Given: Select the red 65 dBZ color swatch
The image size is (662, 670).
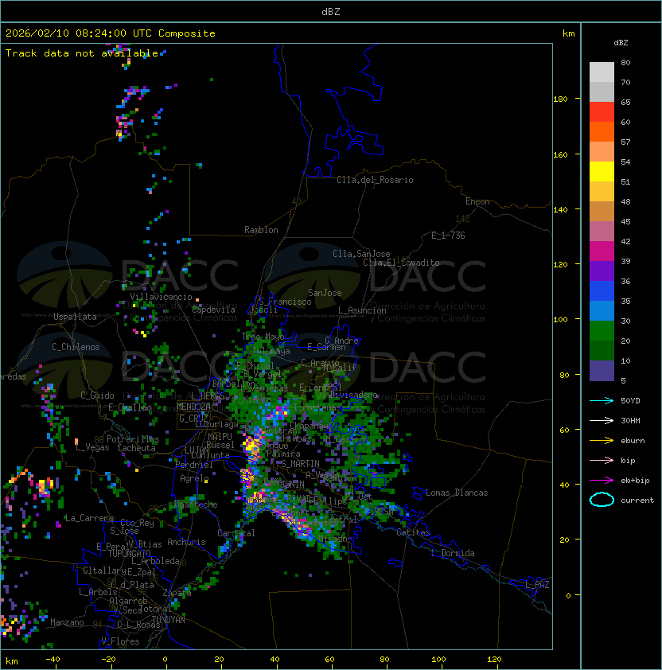Looking at the screenshot, I should click(x=602, y=112).
